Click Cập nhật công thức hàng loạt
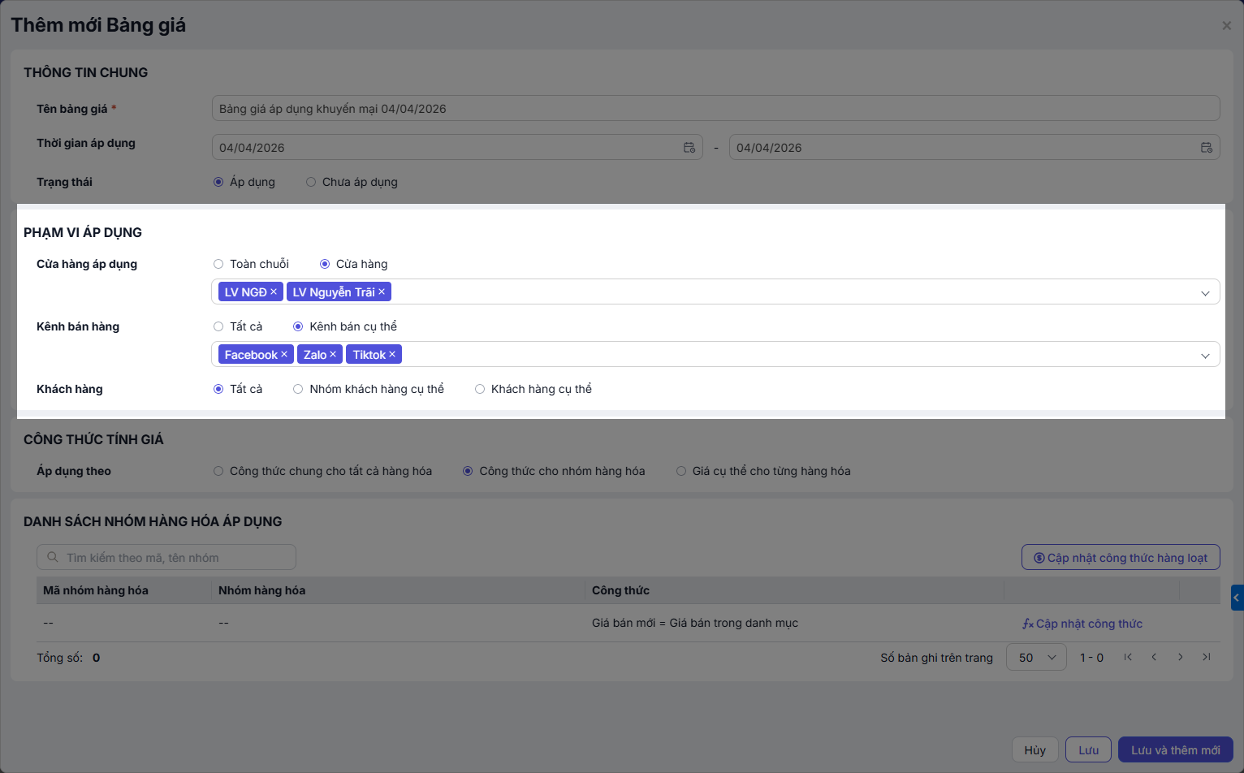The image size is (1244, 773). coord(1121,558)
